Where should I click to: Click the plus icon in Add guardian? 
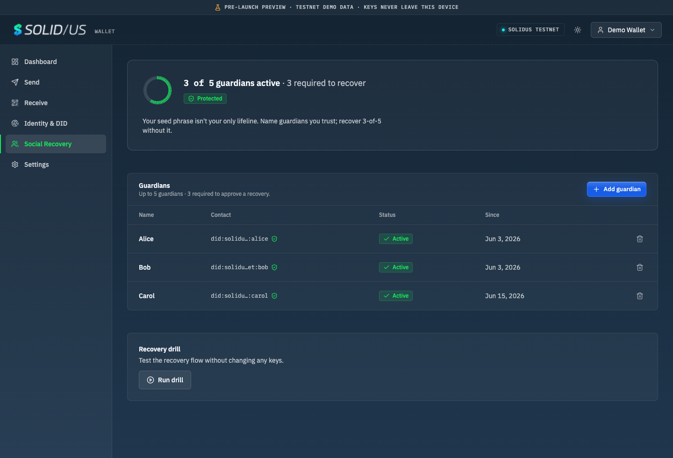[596, 189]
